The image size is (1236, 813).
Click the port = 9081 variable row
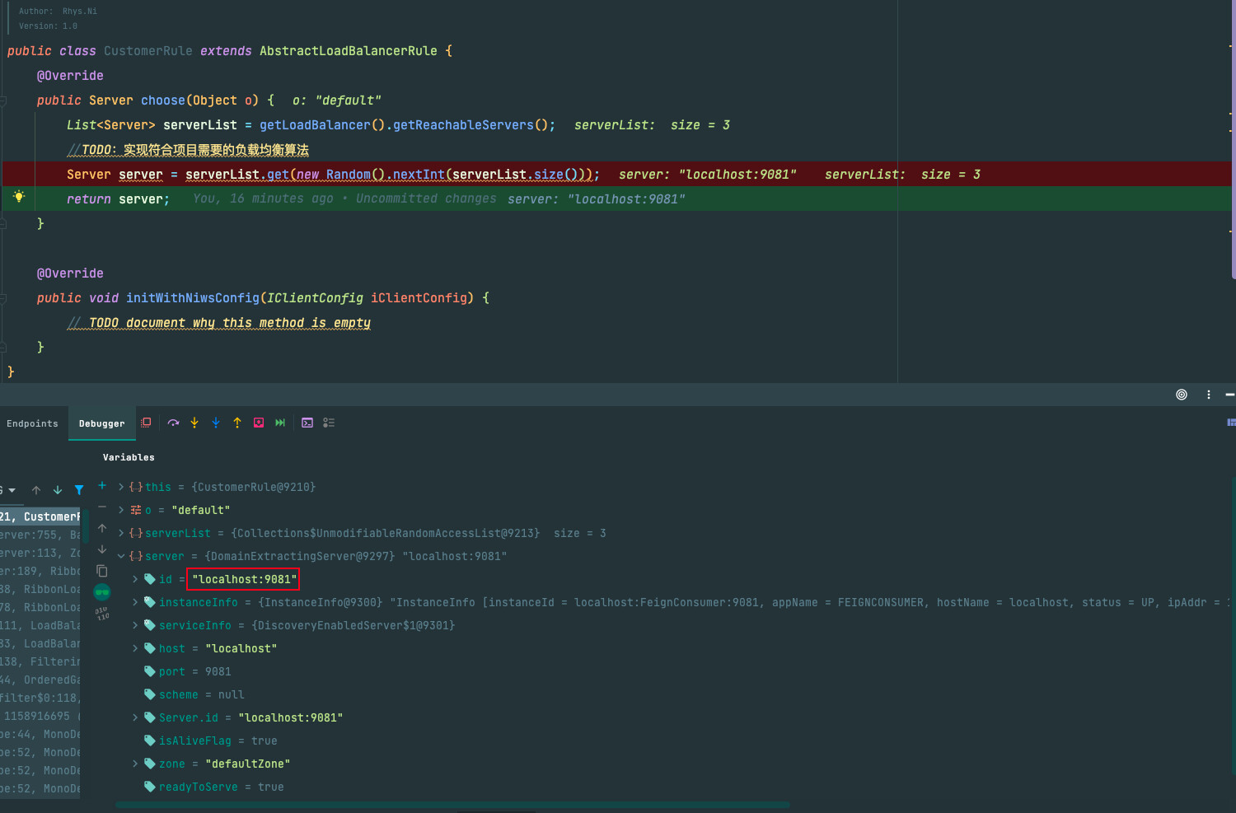tap(194, 671)
